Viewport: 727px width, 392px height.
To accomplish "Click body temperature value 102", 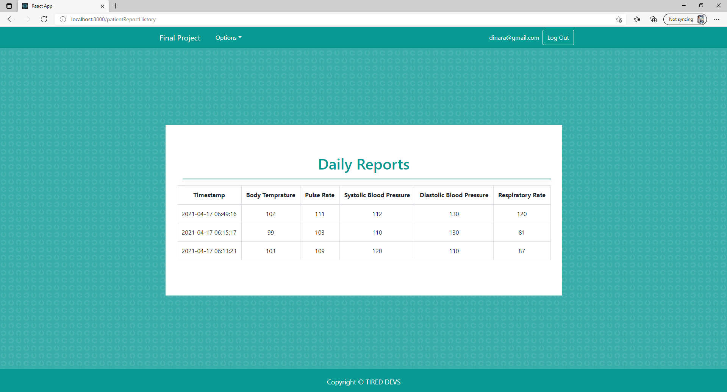I will (270, 214).
